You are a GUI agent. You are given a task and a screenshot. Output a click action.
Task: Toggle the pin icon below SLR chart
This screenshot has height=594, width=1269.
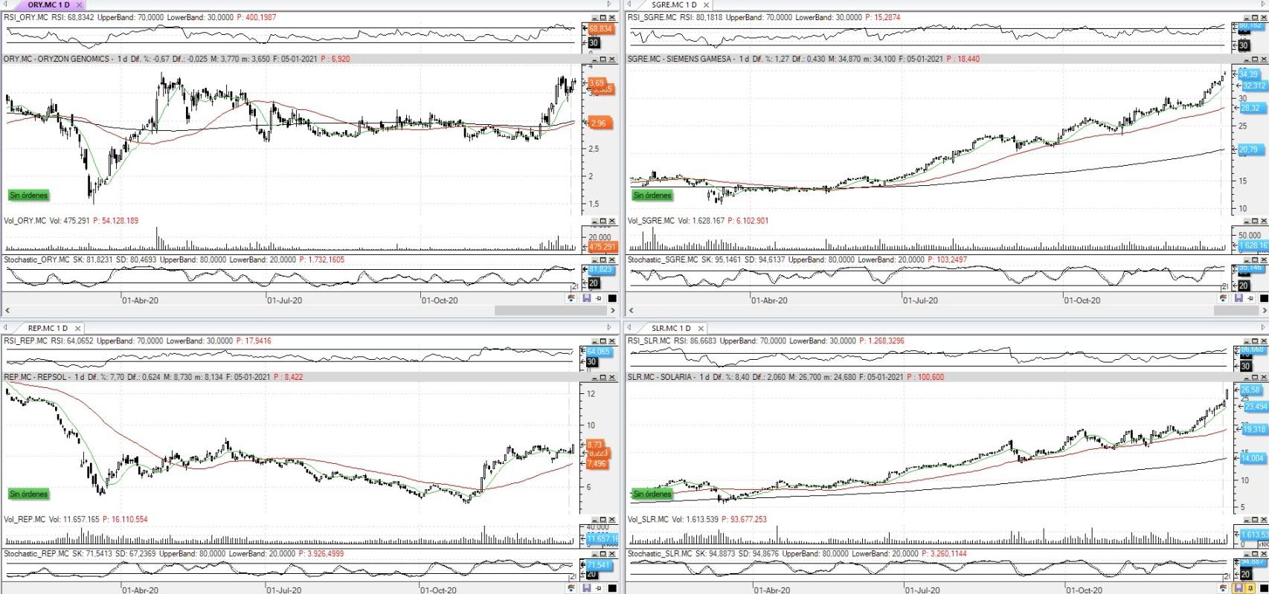pyautogui.click(x=1250, y=588)
